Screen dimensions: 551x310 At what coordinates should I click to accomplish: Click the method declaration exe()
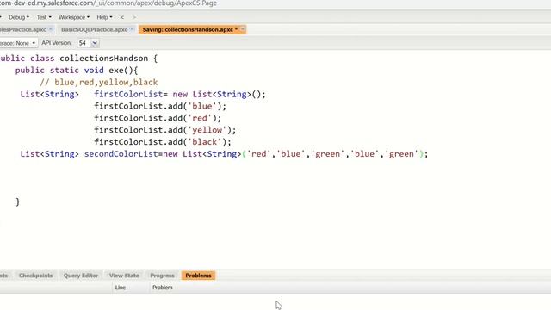tap(77, 71)
